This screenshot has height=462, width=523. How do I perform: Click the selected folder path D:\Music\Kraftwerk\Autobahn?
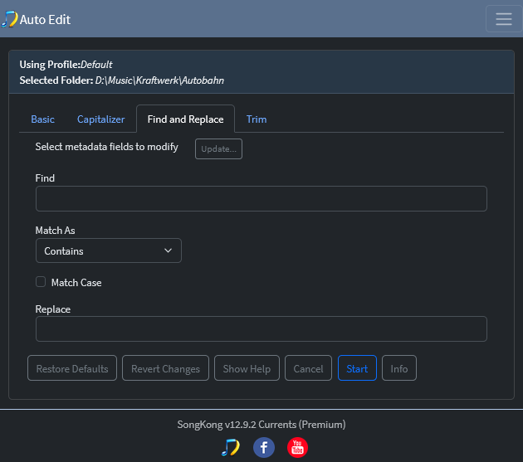click(159, 80)
